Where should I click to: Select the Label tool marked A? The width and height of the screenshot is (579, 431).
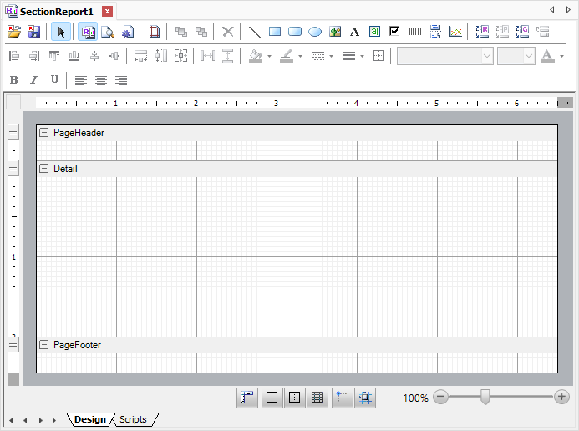[x=354, y=32]
